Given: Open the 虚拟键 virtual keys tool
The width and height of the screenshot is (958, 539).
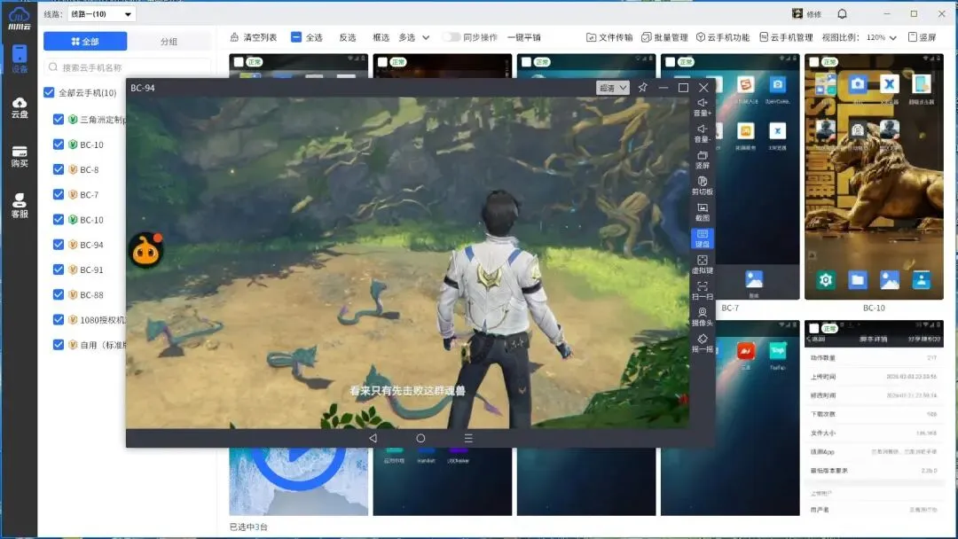Looking at the screenshot, I should [x=703, y=264].
